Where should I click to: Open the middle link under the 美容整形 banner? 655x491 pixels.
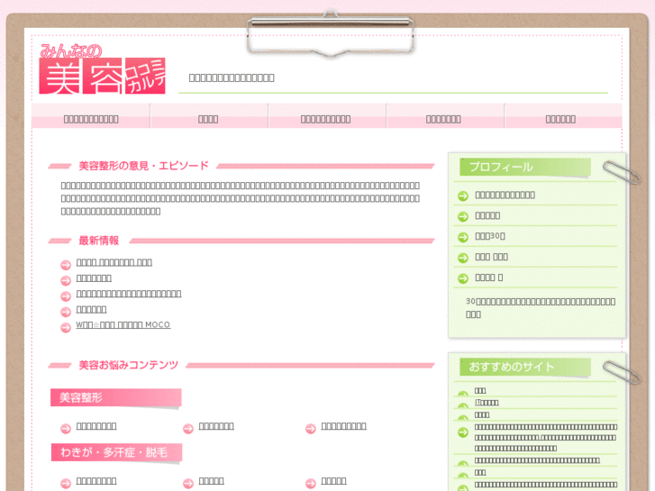(216, 426)
